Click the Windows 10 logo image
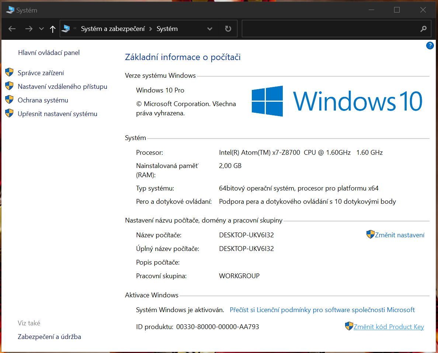 coord(337,101)
